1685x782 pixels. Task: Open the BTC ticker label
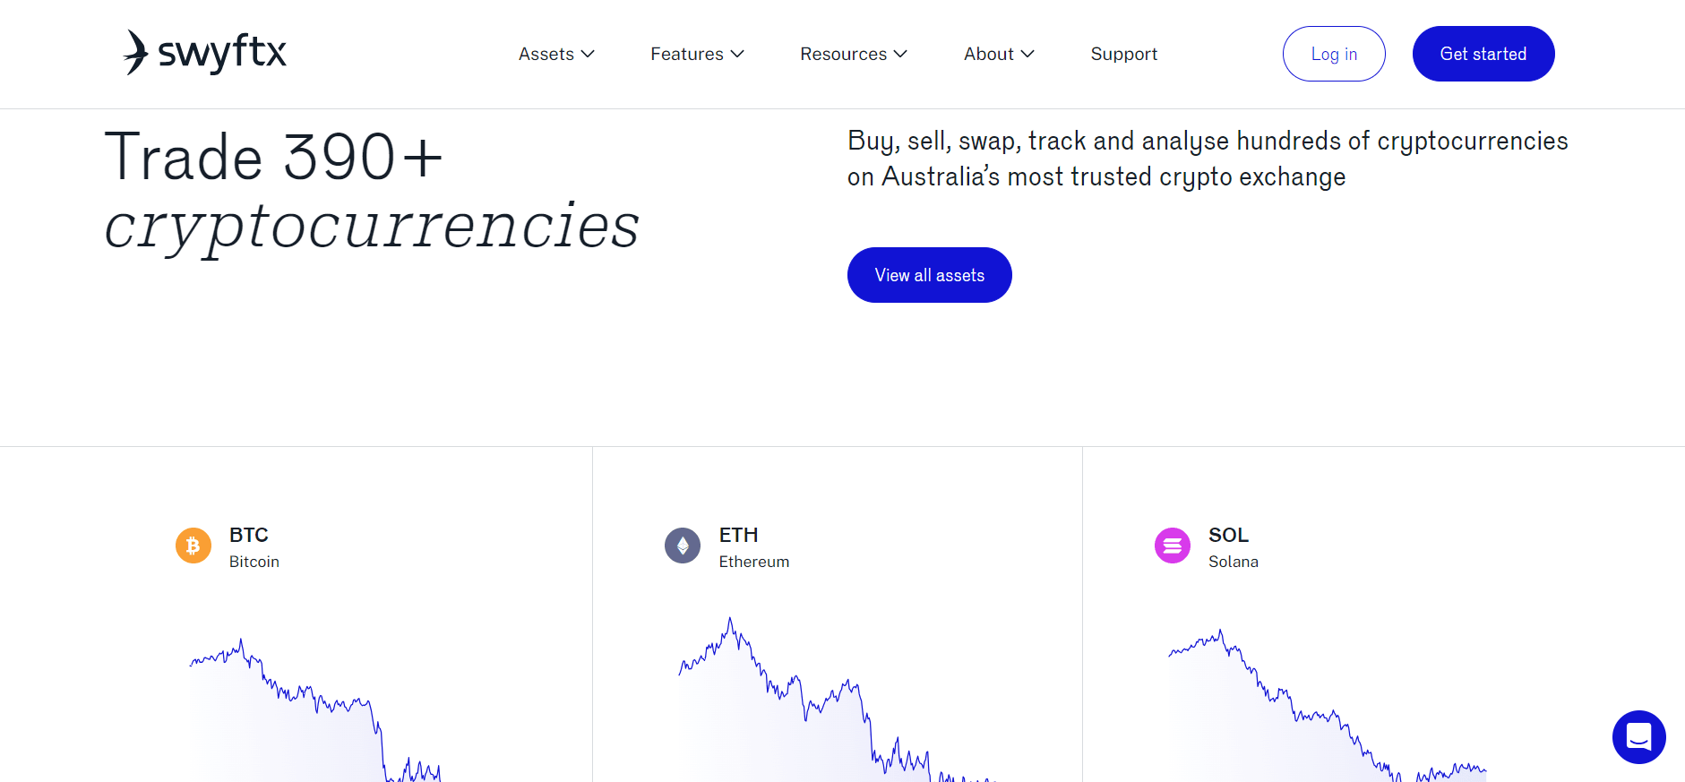pyautogui.click(x=249, y=535)
